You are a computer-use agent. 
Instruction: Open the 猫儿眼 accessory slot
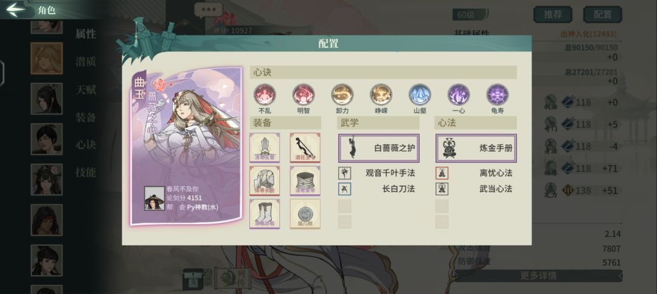tap(305, 214)
